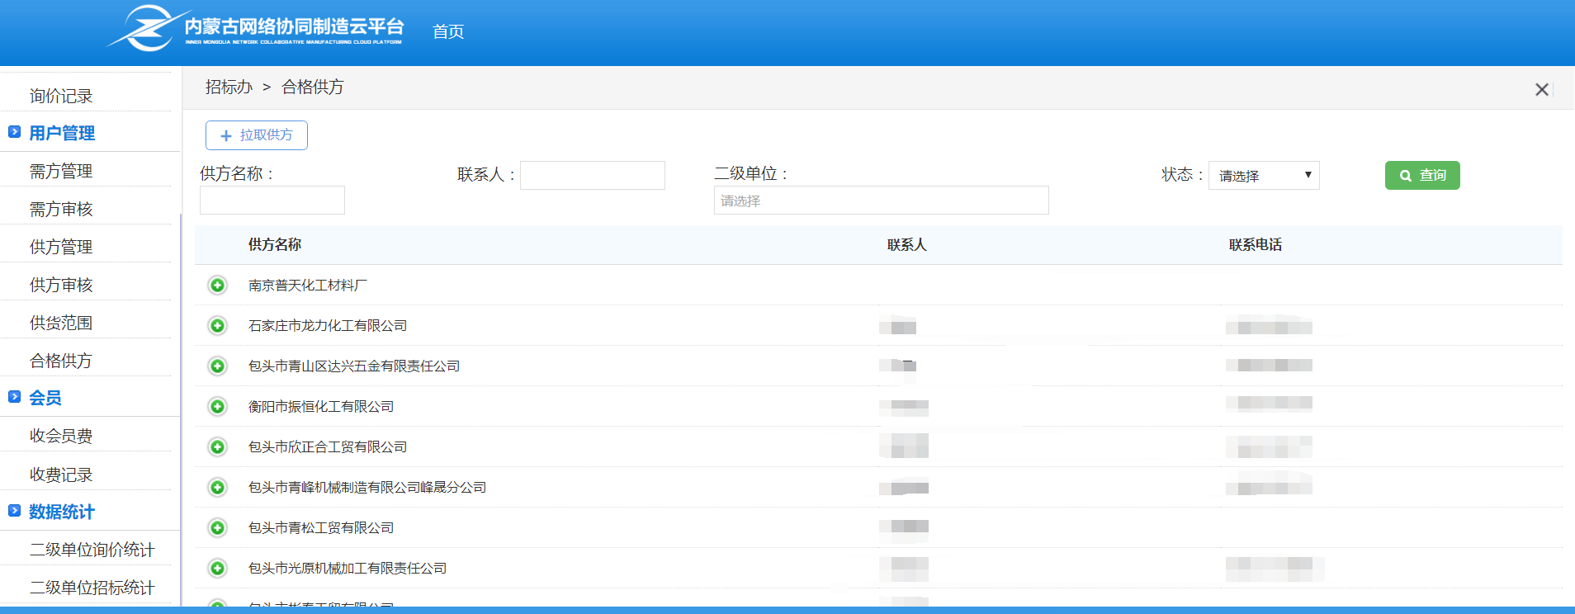
Task: Select text 包头市青松工贸有限公司
Action: click(x=321, y=528)
